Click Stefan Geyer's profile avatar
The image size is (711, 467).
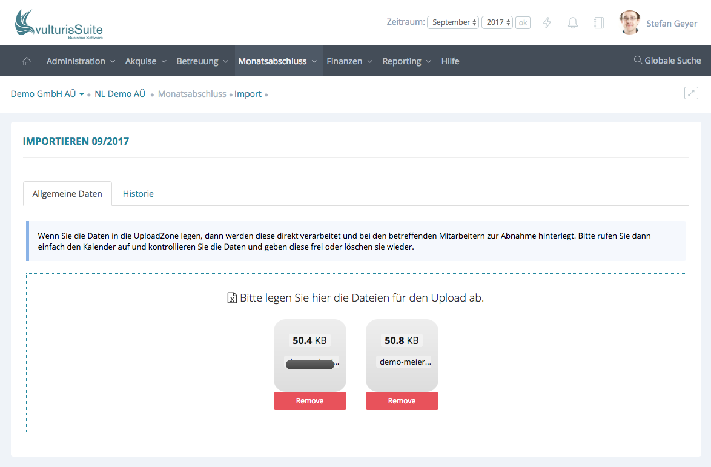point(630,23)
